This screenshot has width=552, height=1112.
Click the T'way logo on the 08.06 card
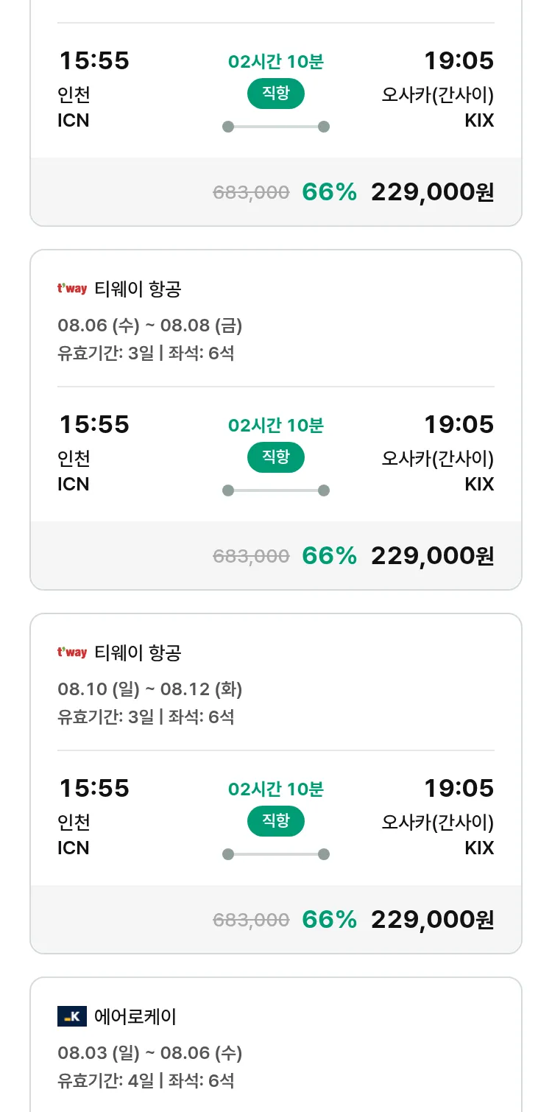[72, 289]
